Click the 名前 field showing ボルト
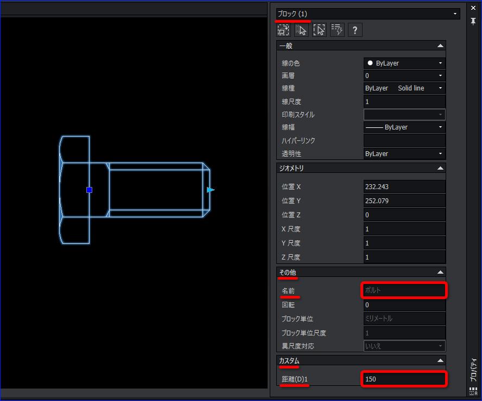 (x=404, y=290)
